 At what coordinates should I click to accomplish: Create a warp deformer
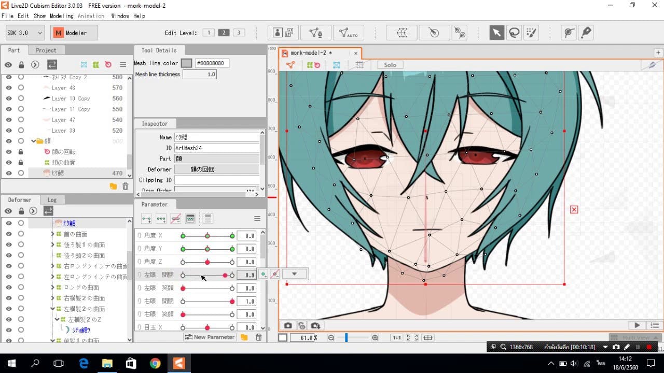402,33
